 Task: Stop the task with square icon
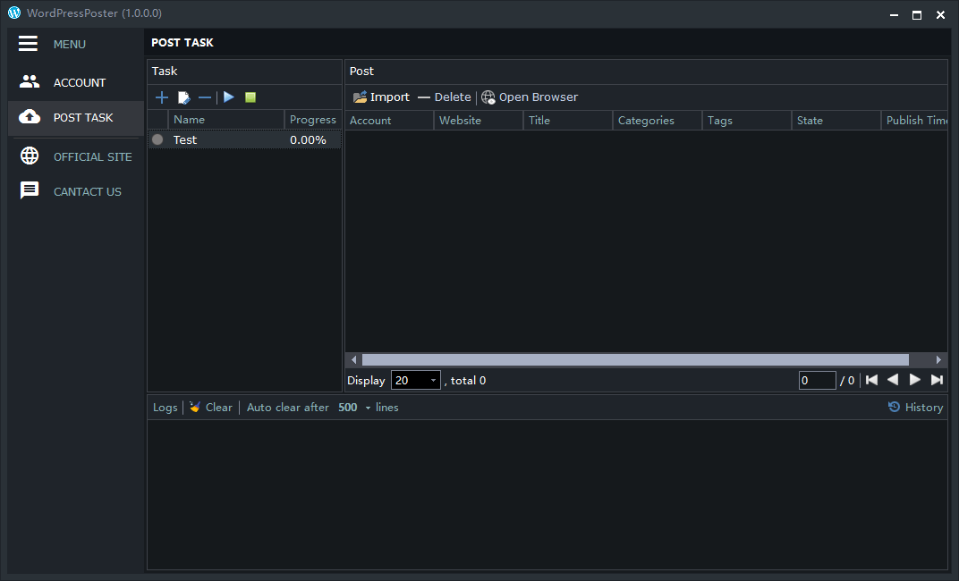[x=250, y=97]
